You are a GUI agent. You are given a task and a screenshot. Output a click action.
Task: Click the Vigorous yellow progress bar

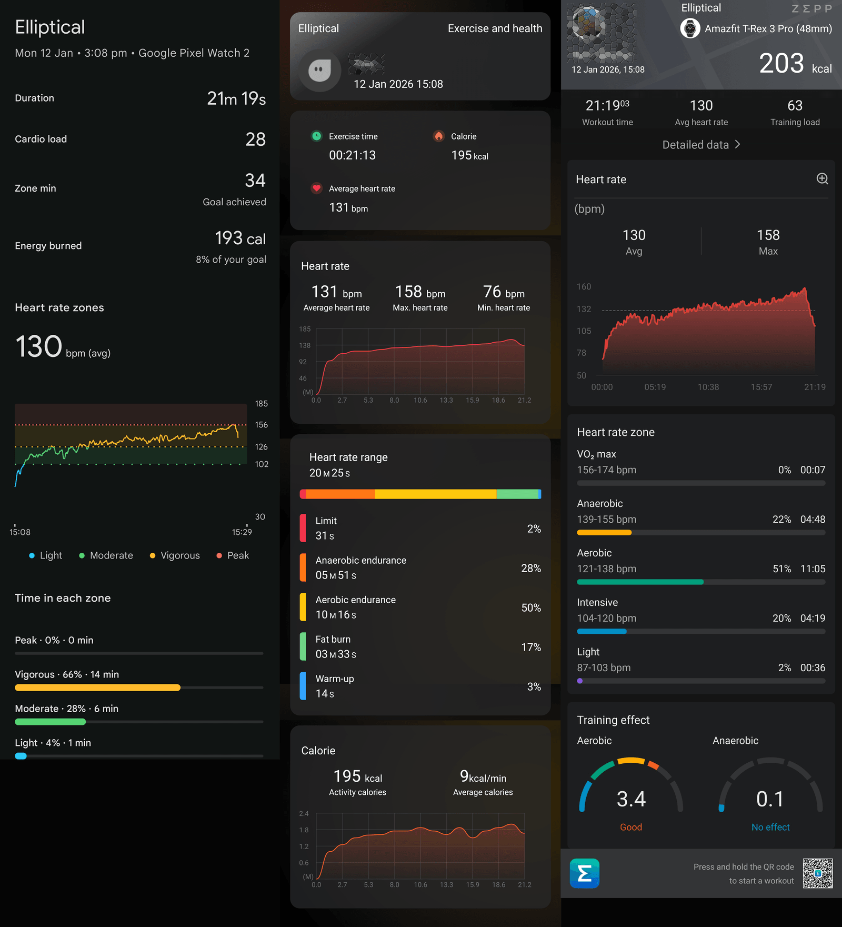coord(98,687)
